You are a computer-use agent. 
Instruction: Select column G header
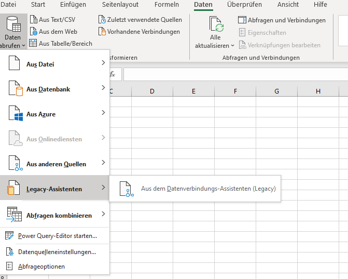point(276,91)
